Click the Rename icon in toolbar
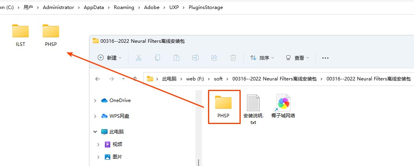414x166 pixels. [x=195, y=58]
